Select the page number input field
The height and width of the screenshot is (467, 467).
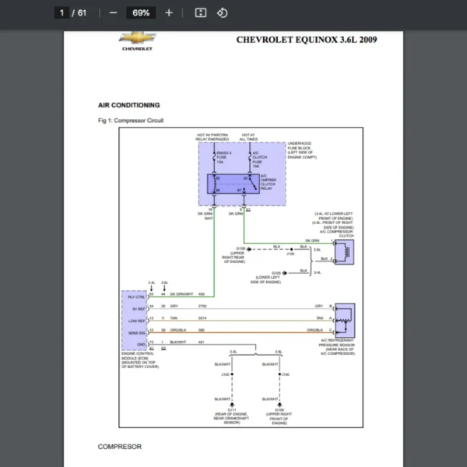coord(61,13)
